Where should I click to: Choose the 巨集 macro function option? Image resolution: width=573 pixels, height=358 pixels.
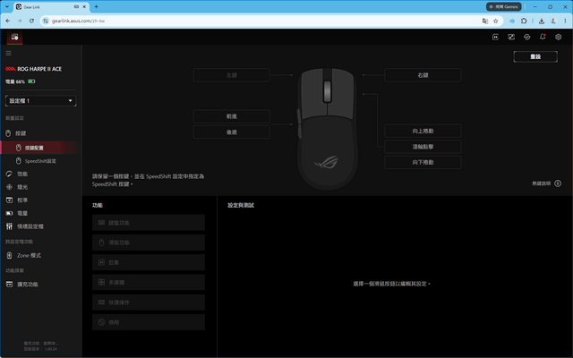click(149, 262)
